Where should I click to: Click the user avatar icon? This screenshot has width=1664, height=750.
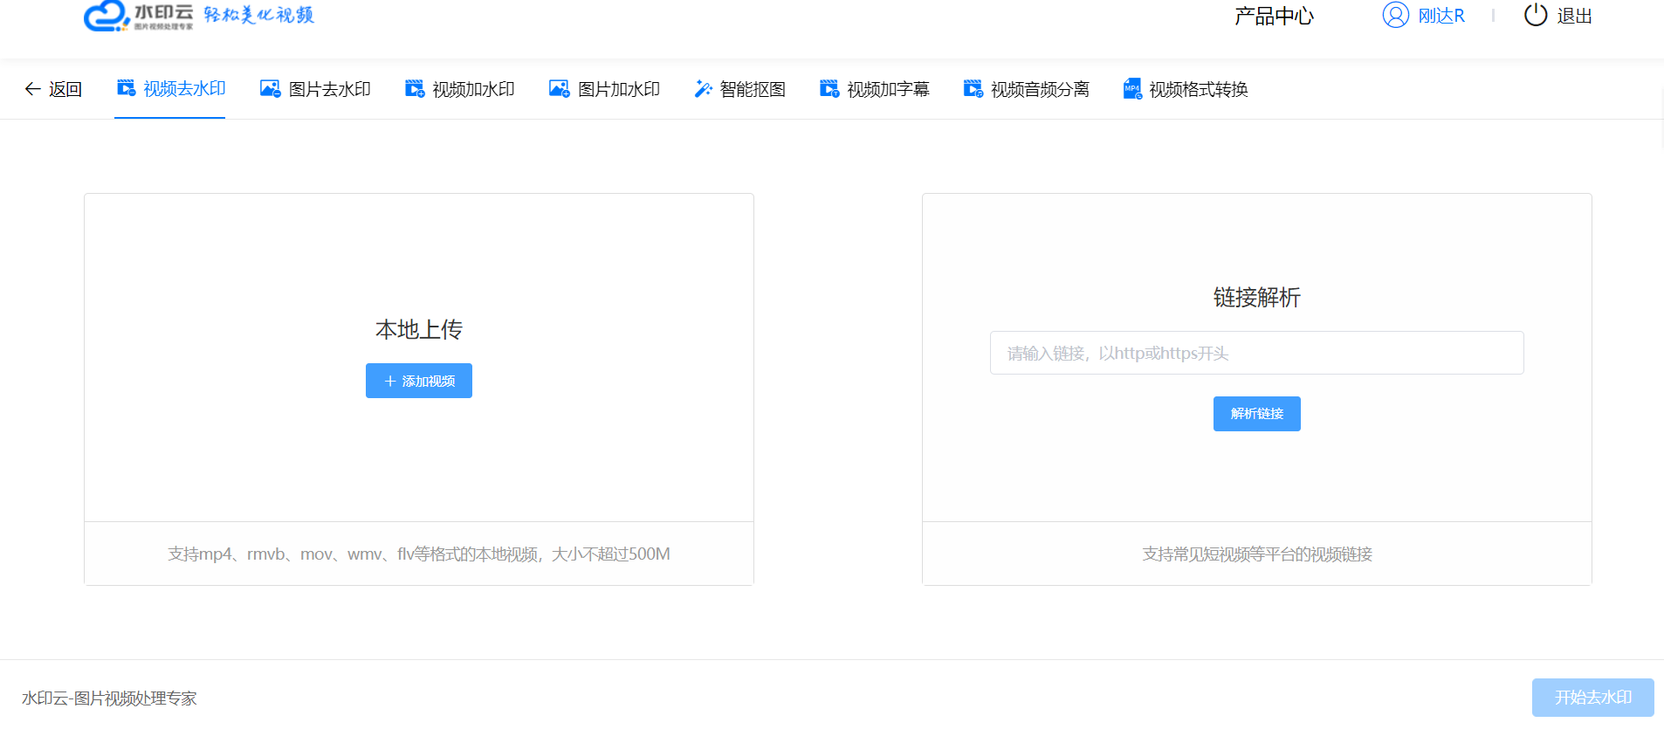(1395, 16)
